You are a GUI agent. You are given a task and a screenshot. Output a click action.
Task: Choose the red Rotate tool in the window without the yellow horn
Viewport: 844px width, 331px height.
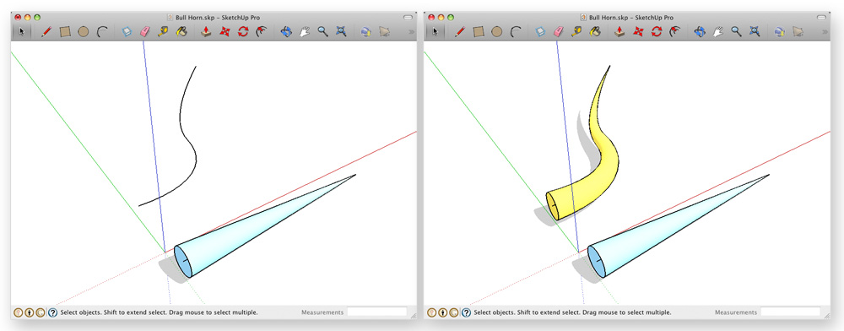(x=243, y=32)
